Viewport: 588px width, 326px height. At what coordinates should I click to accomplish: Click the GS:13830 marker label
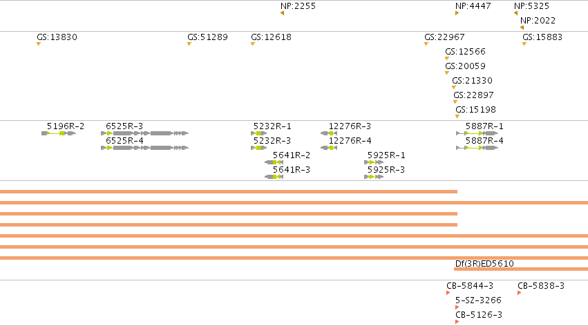coord(57,37)
